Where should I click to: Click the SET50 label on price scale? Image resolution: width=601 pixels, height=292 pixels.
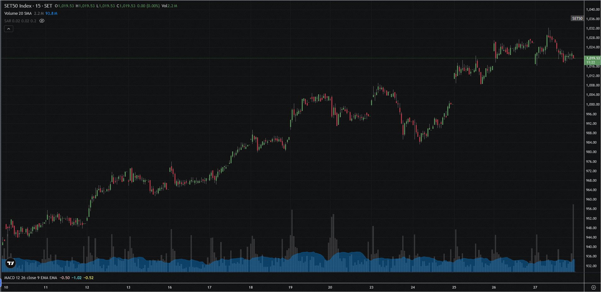click(x=577, y=19)
